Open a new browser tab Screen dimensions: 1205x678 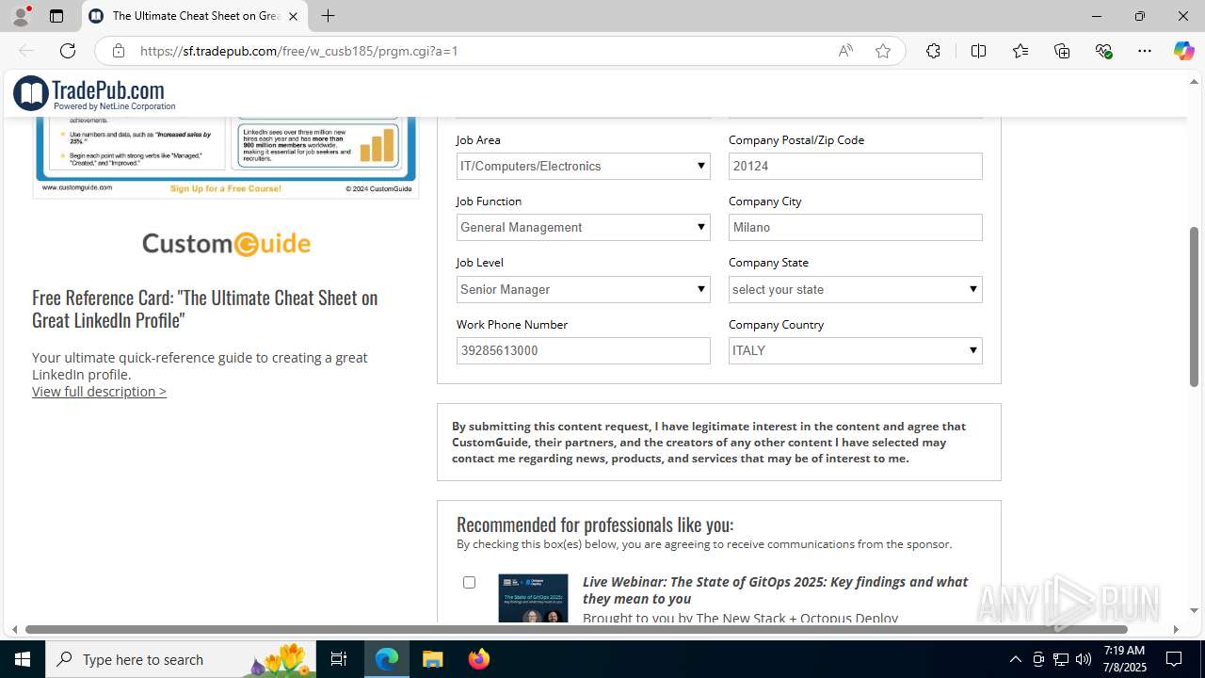328,16
